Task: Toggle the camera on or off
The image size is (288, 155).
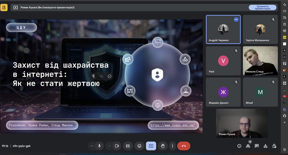Action: (x=117, y=146)
